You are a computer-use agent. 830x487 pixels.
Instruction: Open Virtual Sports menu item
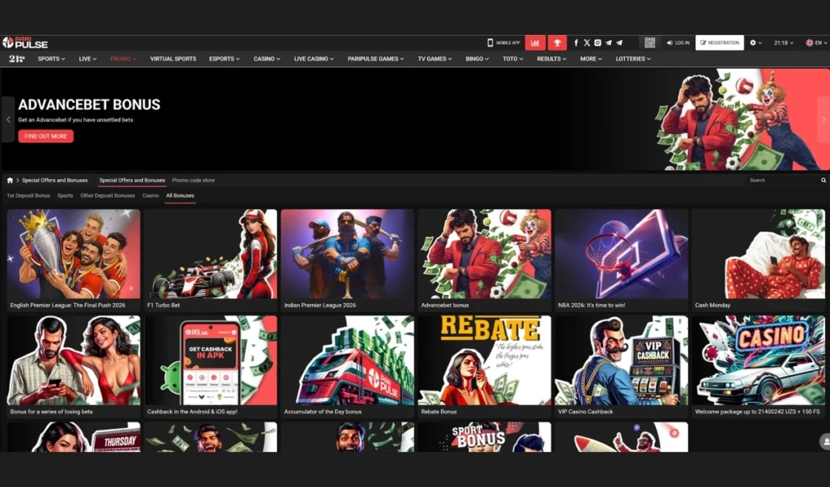click(x=173, y=59)
